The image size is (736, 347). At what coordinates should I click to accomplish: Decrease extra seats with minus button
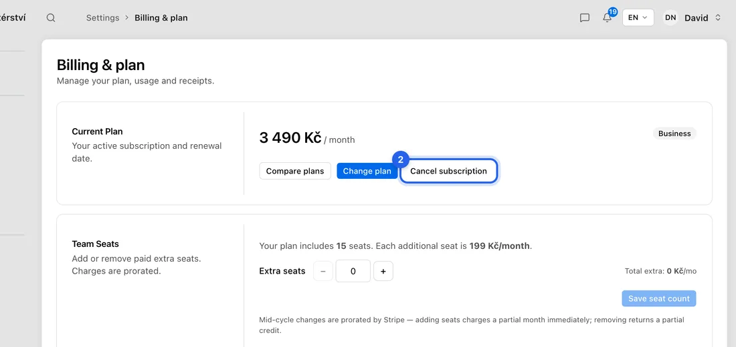[323, 271]
